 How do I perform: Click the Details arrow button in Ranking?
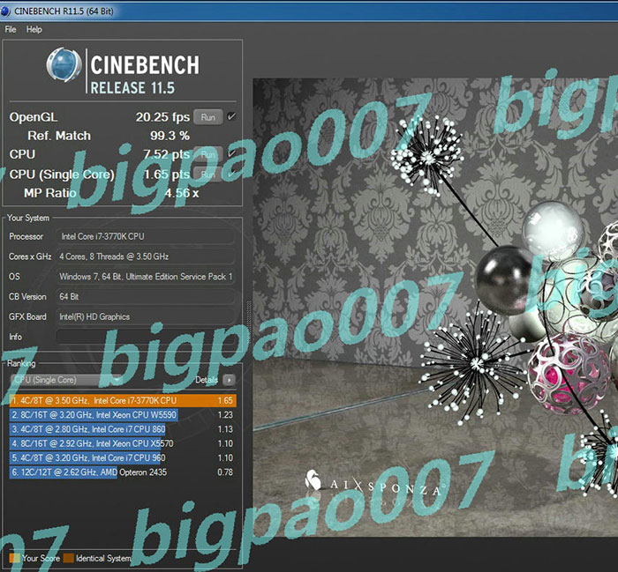pos(229,380)
